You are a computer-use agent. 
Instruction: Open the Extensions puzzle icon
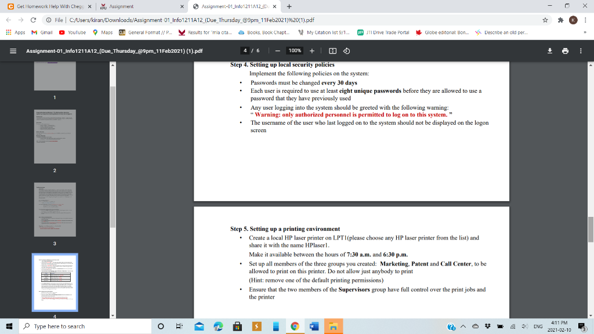561,20
